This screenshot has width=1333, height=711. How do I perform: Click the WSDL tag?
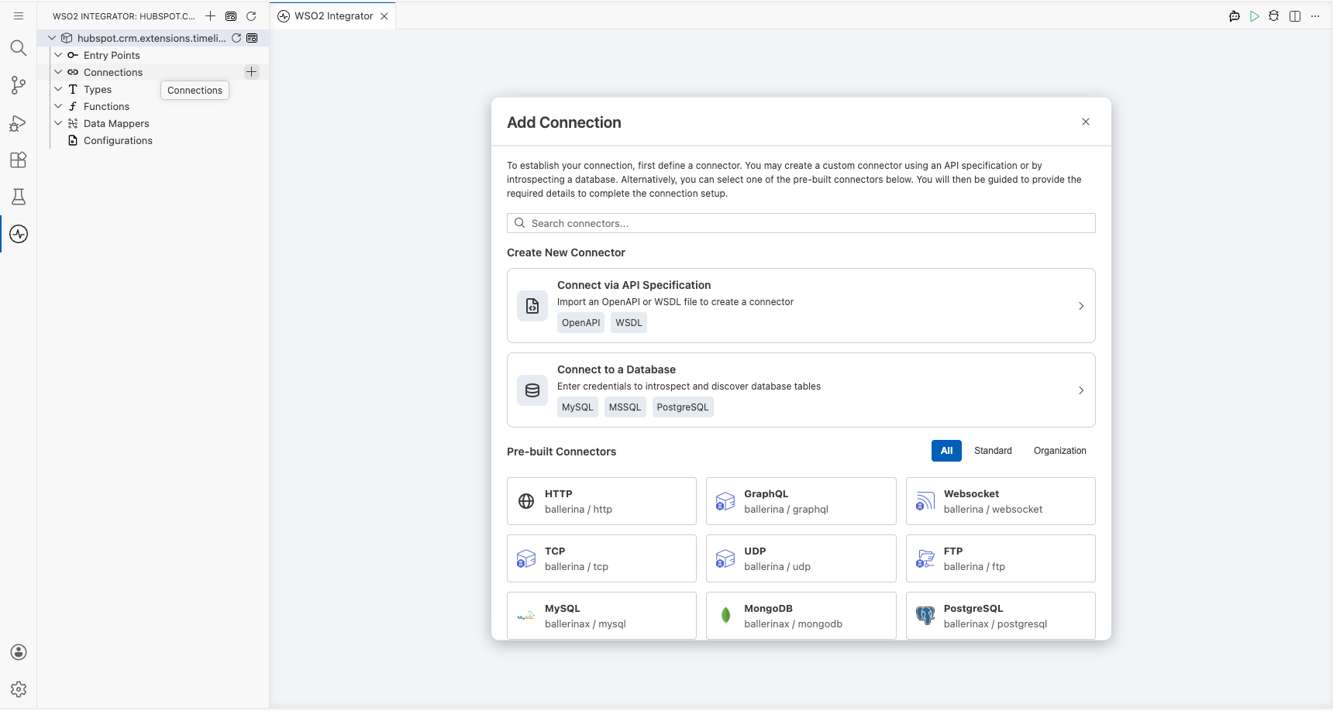(629, 323)
